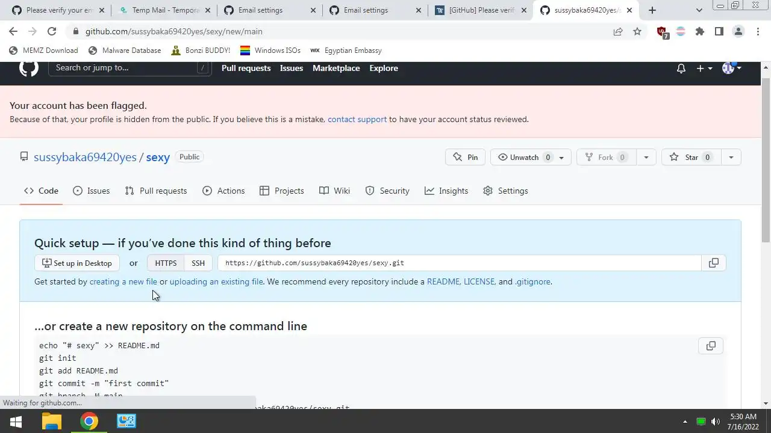Click the repository clone URL field
This screenshot has height=433, width=771.
tap(460, 263)
